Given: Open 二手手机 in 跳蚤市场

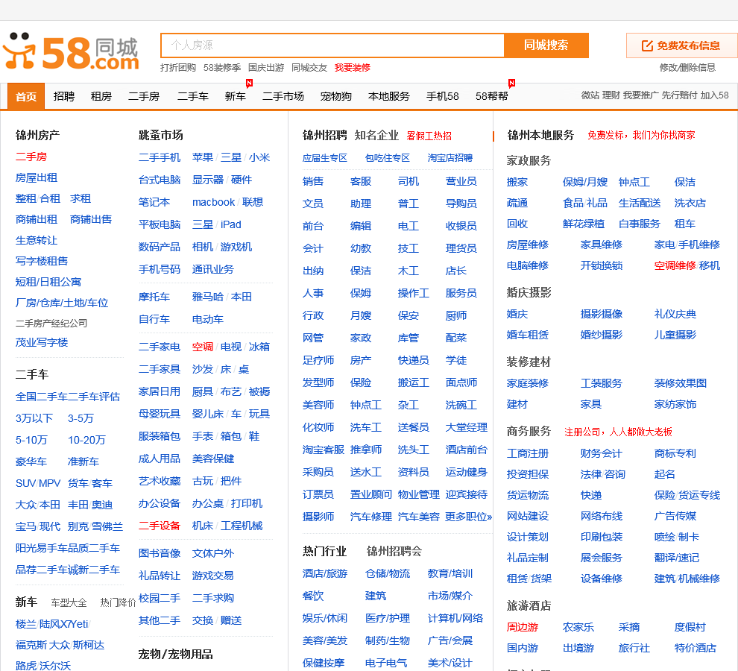Looking at the screenshot, I should 160,157.
